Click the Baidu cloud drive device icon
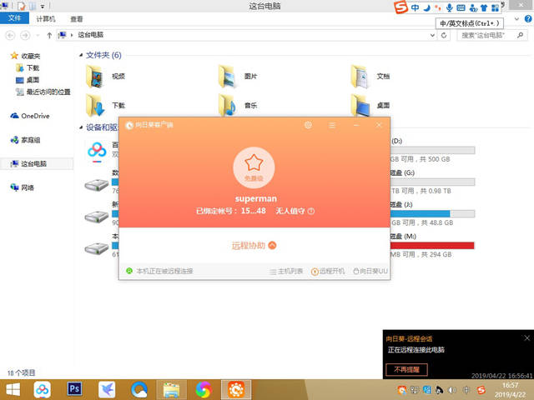This screenshot has width=534, height=400. [97, 152]
